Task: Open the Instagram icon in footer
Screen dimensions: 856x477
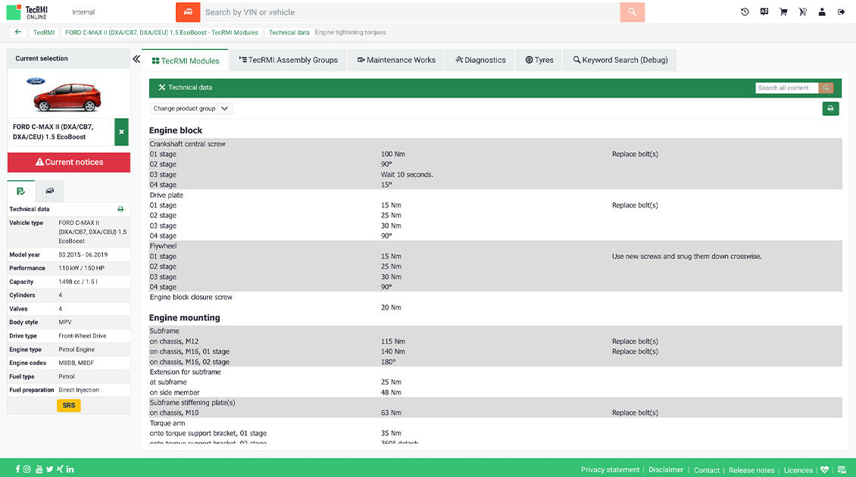Action: (x=27, y=469)
